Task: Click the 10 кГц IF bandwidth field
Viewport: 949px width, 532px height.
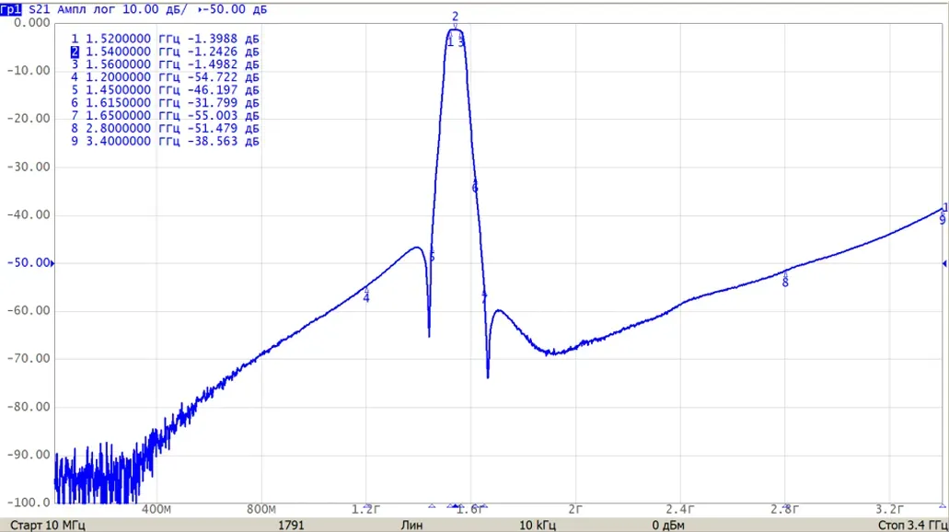Action: 538,526
